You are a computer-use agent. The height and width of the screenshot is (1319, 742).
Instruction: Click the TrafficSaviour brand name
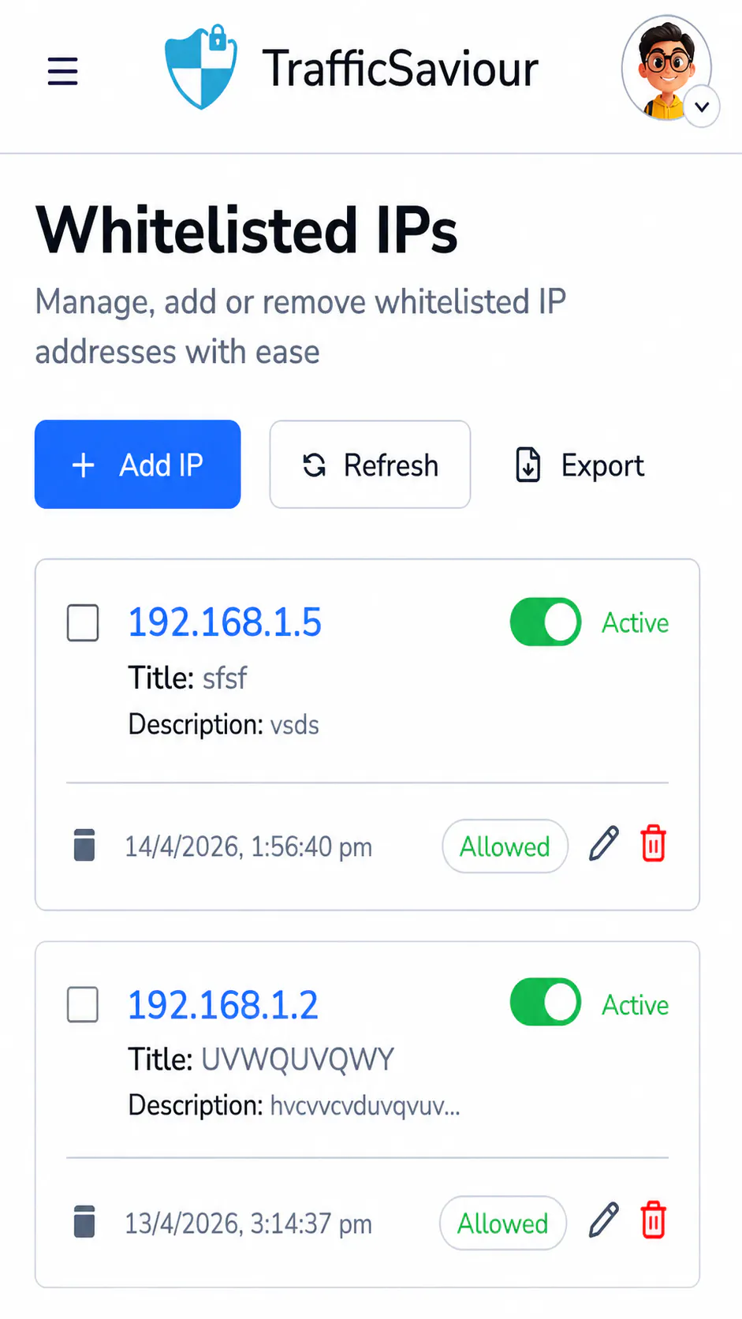click(401, 69)
